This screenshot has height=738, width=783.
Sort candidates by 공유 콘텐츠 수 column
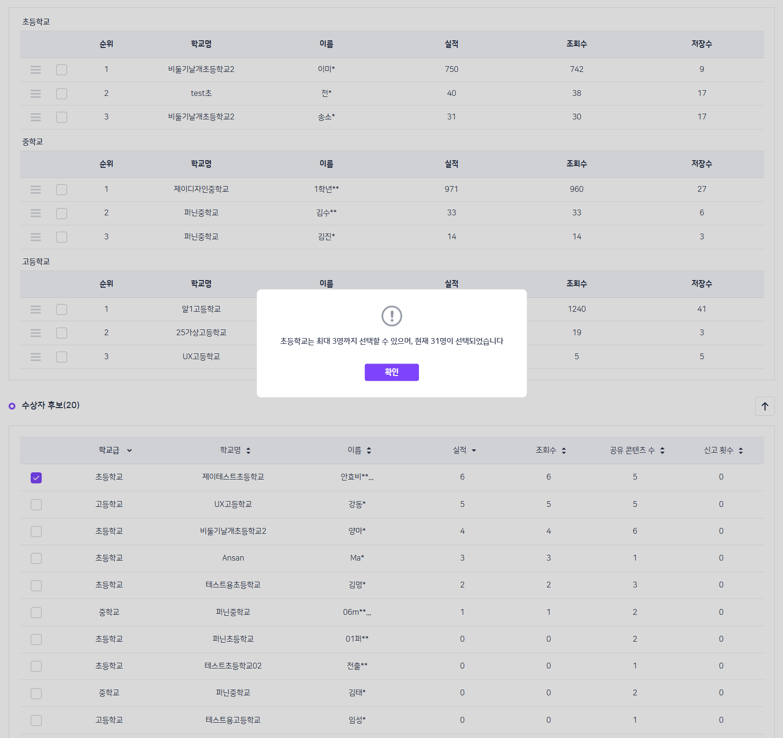pyautogui.click(x=662, y=450)
